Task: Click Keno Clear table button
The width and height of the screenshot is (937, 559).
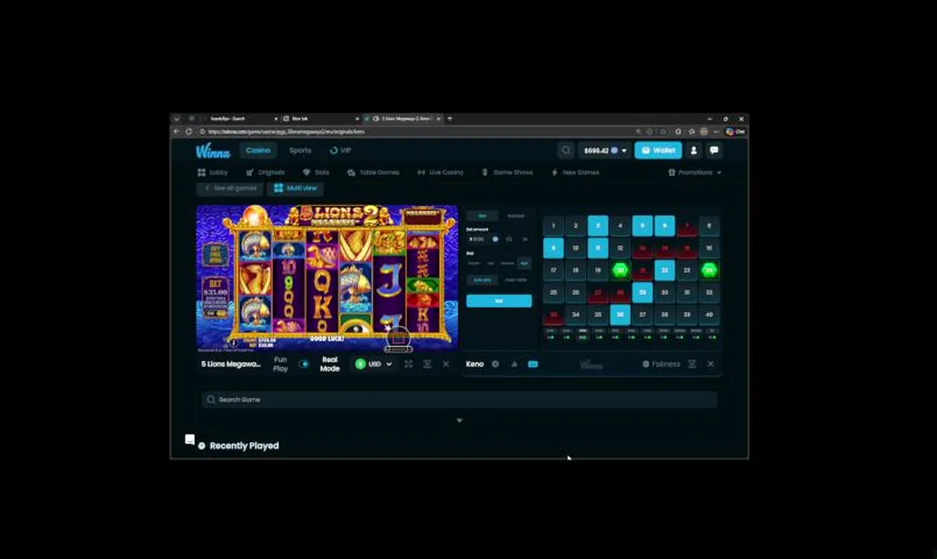Action: click(x=516, y=280)
